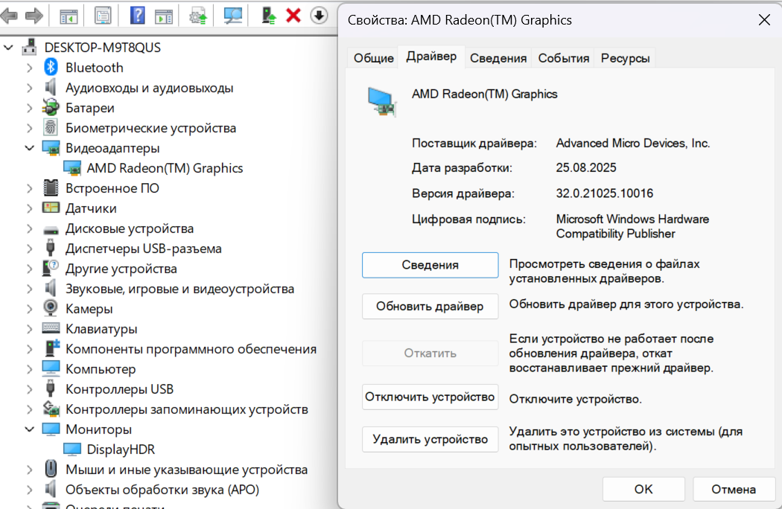Expand the Батареи category
The height and width of the screenshot is (509, 782).
pos(30,108)
